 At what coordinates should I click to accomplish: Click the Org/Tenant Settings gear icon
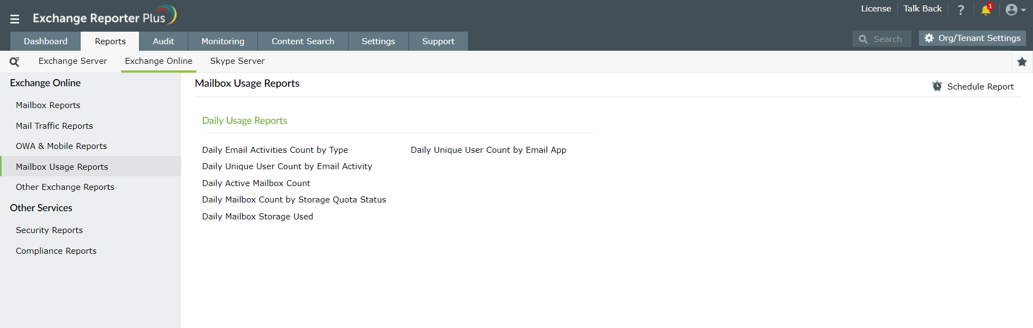click(x=929, y=38)
